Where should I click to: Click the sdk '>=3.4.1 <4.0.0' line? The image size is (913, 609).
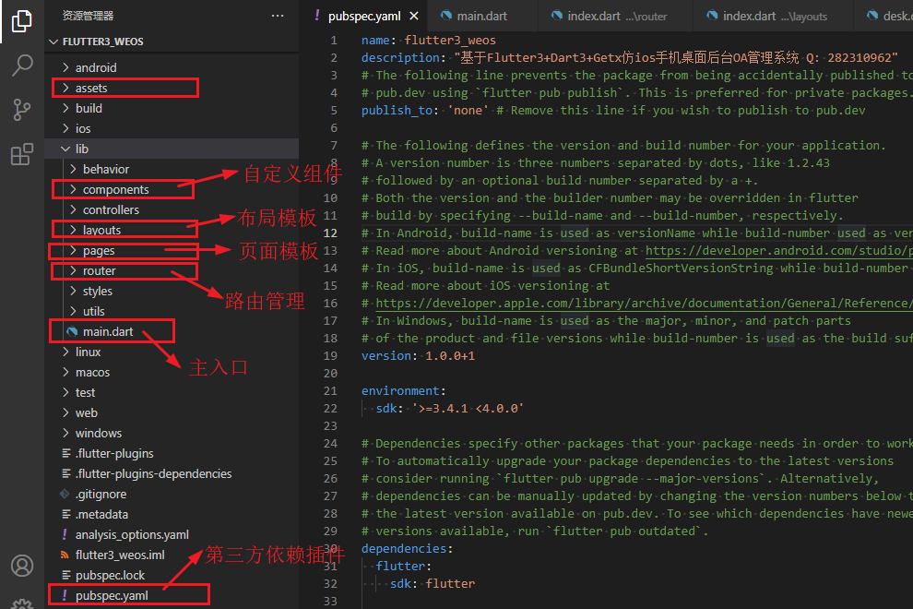point(449,409)
